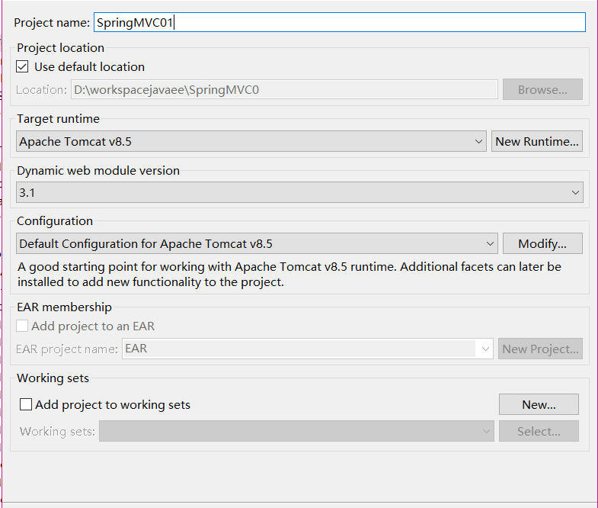Click the EAR project name field
Image resolution: width=598 pixels, height=508 pixels.
pos(299,349)
